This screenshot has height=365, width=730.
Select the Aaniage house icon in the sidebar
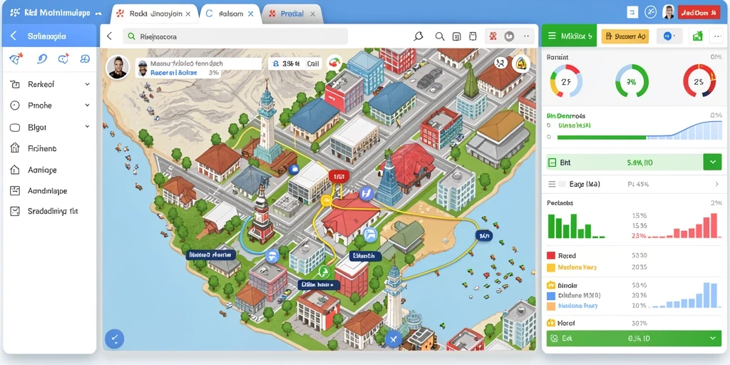(15, 170)
